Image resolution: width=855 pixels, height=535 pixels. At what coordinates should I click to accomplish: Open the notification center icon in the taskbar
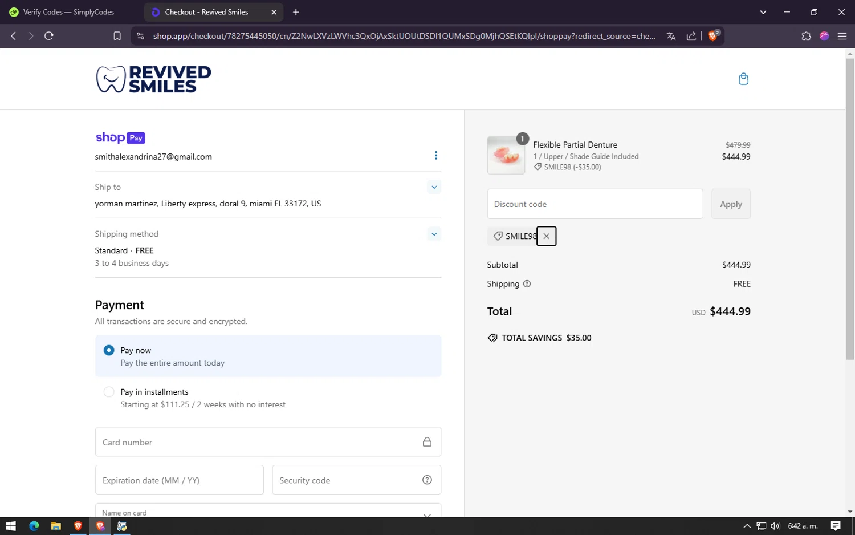click(x=836, y=526)
